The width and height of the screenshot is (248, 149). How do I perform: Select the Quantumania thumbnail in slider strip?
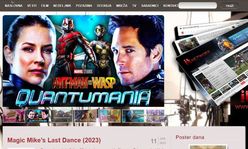(x=38, y=116)
